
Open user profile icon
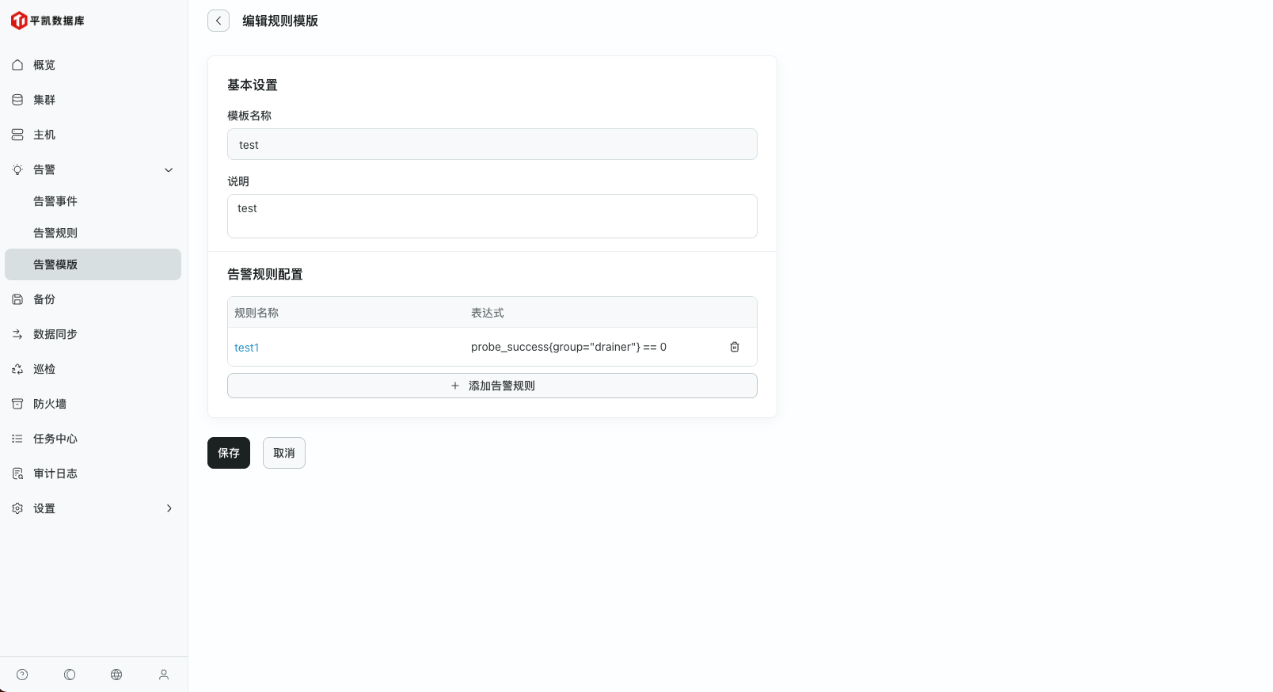click(164, 675)
